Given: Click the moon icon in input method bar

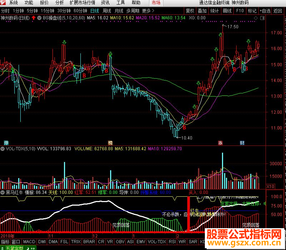Looking at the screenshot, I should pyautogui.click(x=28, y=248).
